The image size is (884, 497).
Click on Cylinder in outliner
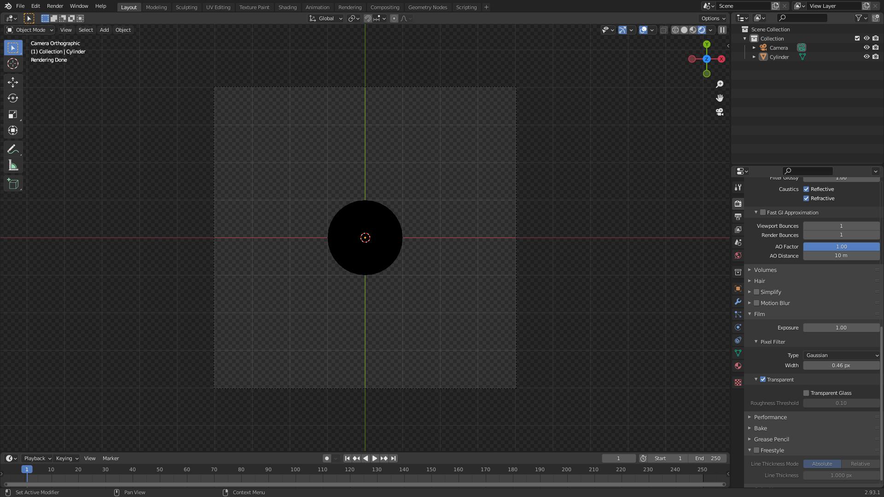click(x=779, y=57)
